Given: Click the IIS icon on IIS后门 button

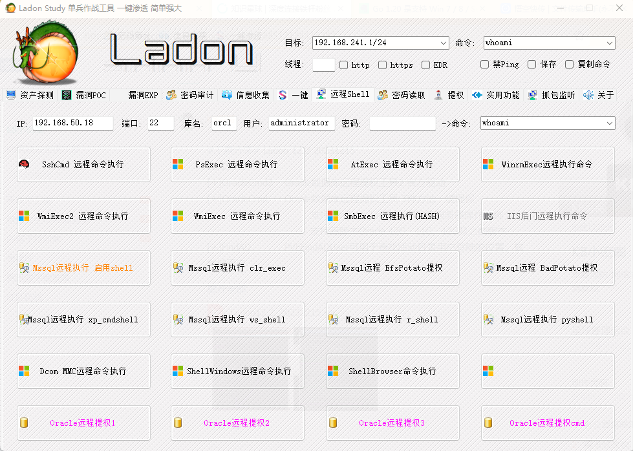Looking at the screenshot, I should [x=488, y=216].
